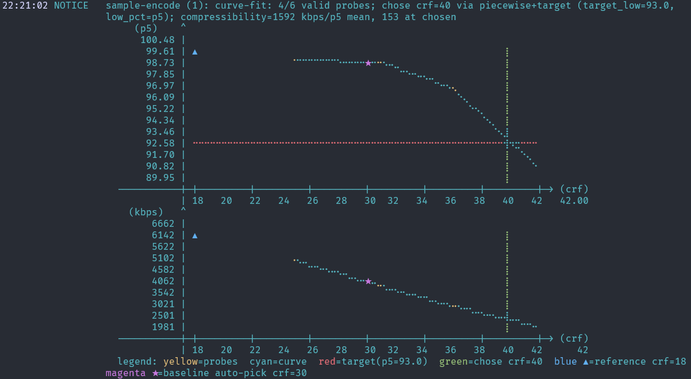Image resolution: width=691 pixels, height=379 pixels.
Task: Click the magenta baseline star on the kbps curve
Action: pyautogui.click(x=368, y=281)
